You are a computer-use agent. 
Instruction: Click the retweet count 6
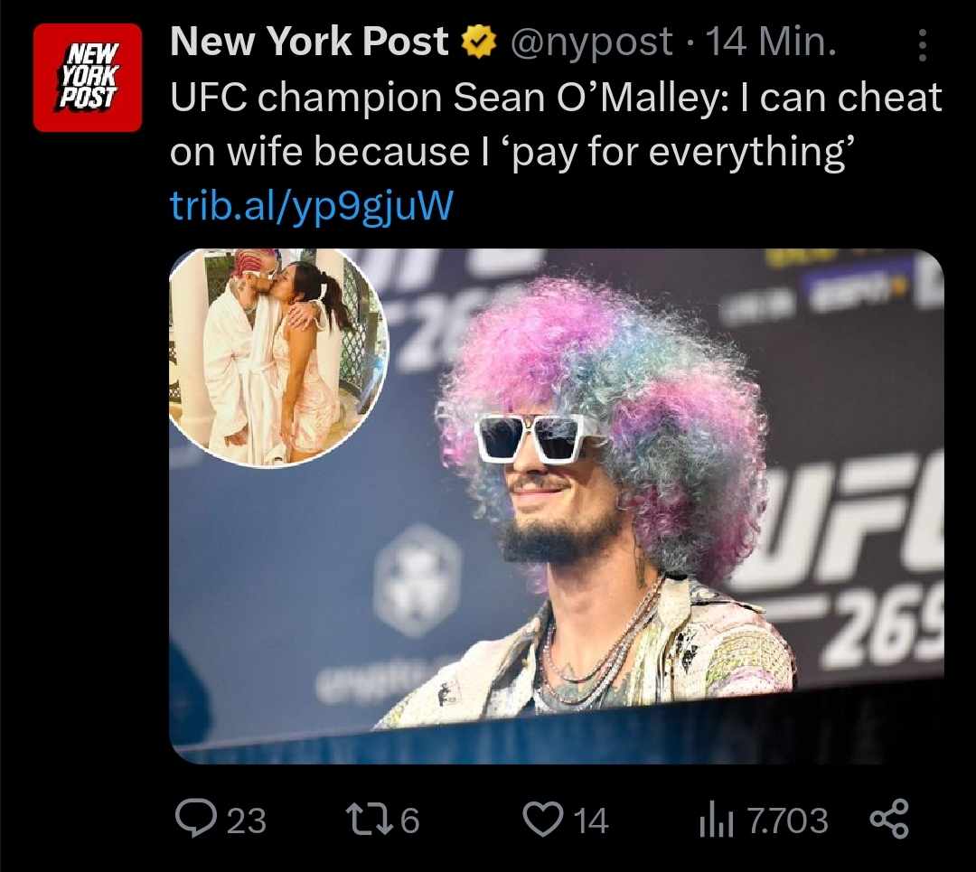pyautogui.click(x=409, y=820)
